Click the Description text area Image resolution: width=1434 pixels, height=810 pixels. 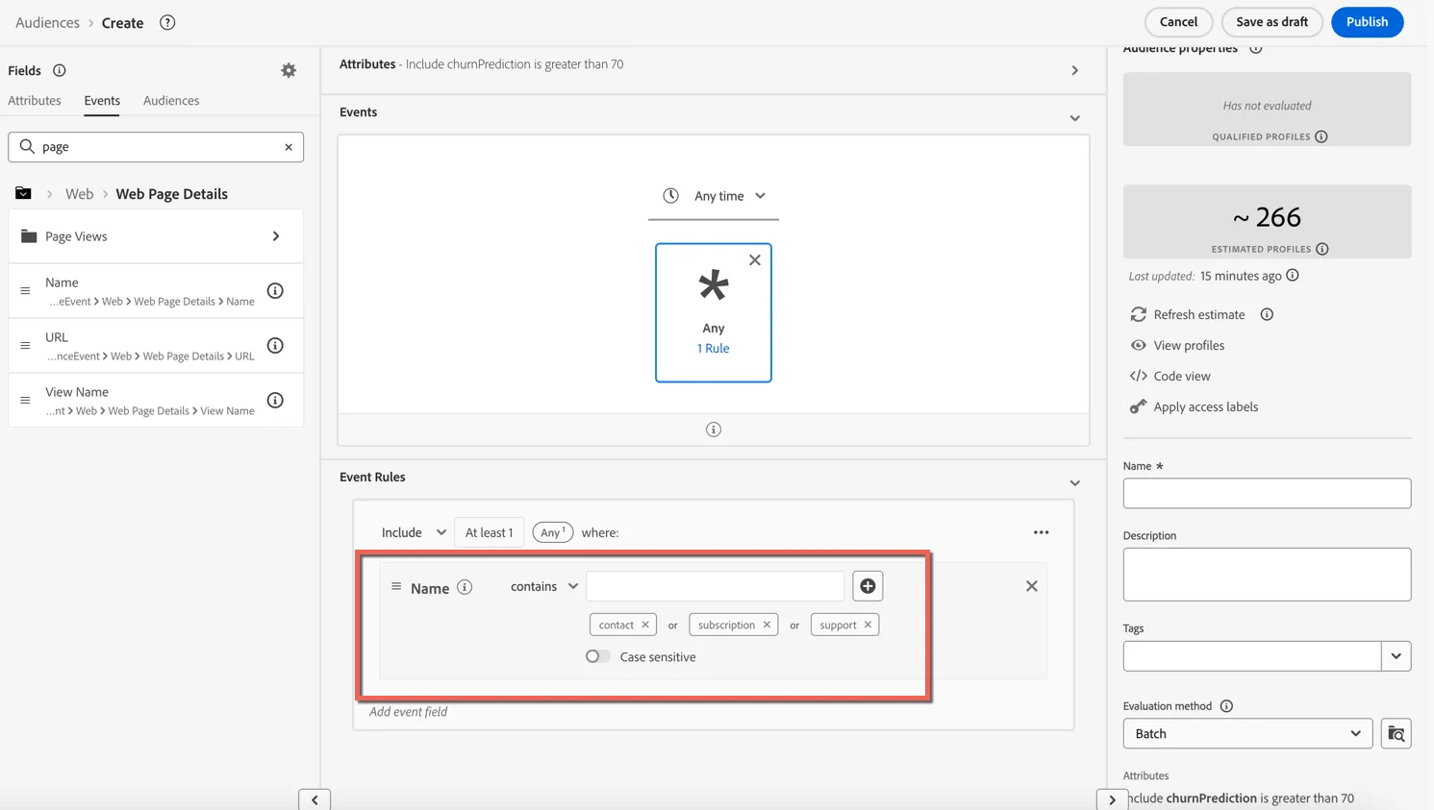pos(1267,575)
